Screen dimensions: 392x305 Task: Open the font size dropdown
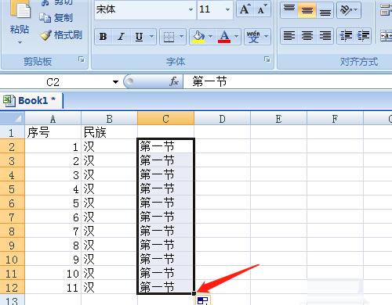[227, 9]
